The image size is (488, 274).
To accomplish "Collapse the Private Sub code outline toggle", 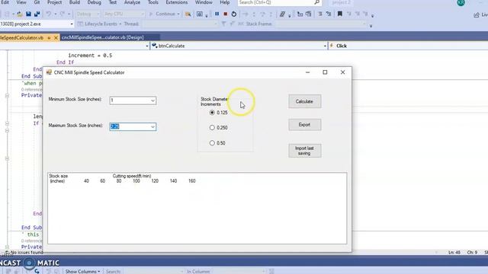I will click(x=7, y=96).
